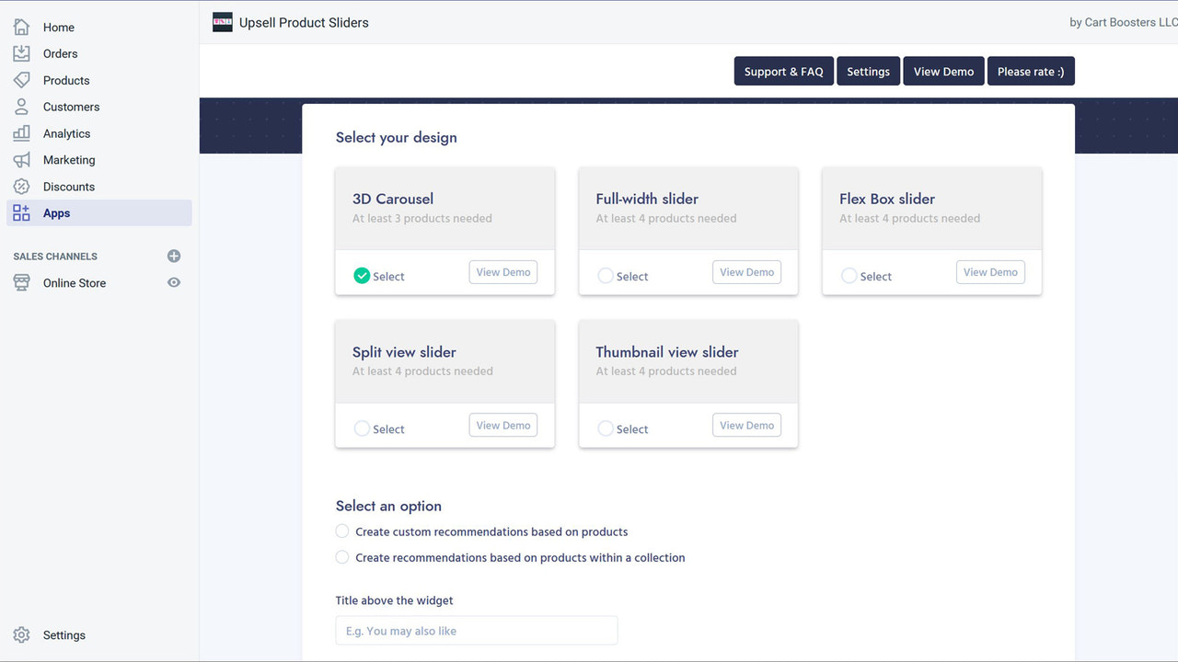
Task: Open the Discounts section
Action: 69,187
